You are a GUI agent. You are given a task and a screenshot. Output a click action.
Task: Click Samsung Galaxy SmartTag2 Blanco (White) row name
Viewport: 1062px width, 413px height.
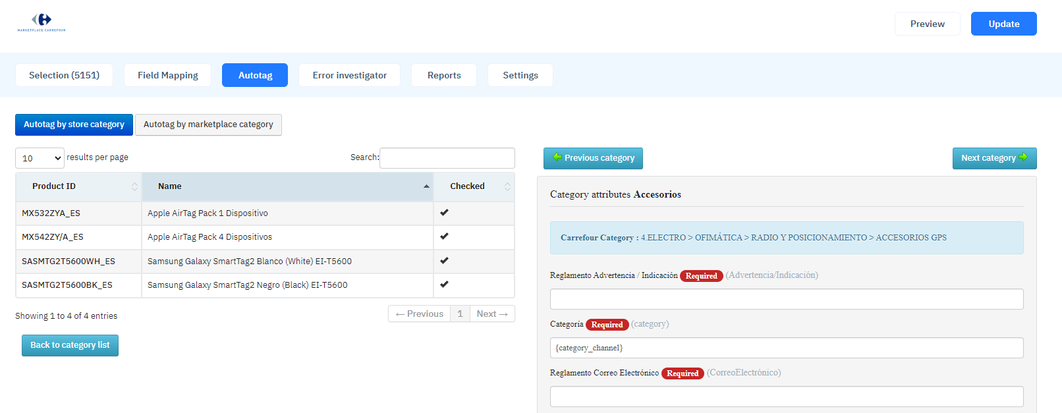(250, 262)
